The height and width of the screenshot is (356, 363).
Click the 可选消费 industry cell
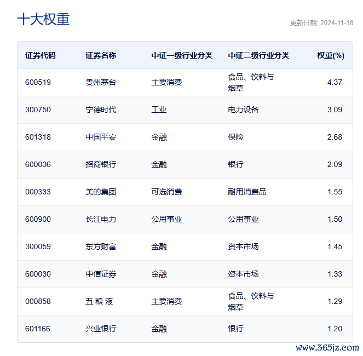(x=166, y=192)
